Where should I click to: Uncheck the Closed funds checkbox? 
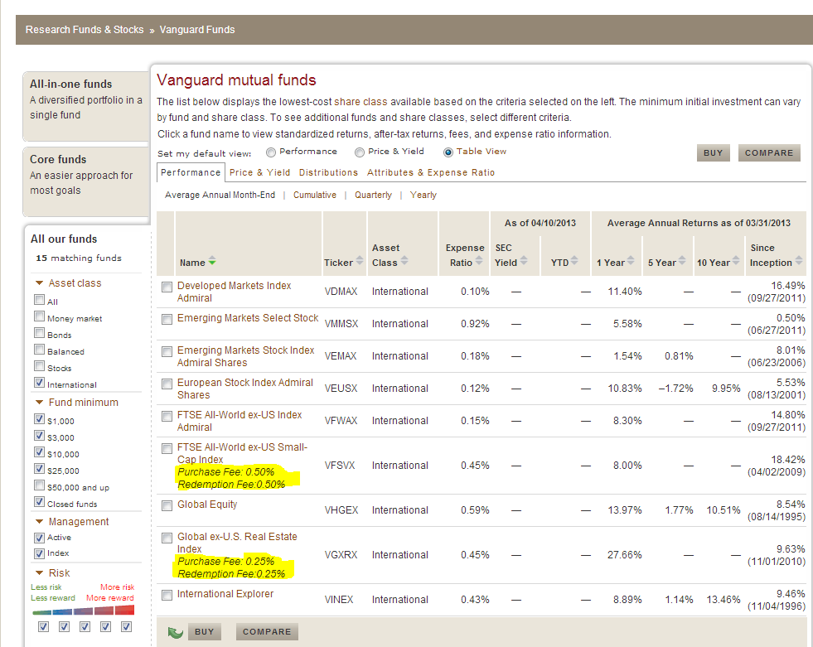coord(40,502)
